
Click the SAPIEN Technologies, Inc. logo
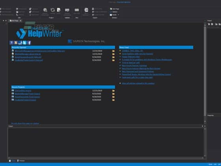(86, 41)
